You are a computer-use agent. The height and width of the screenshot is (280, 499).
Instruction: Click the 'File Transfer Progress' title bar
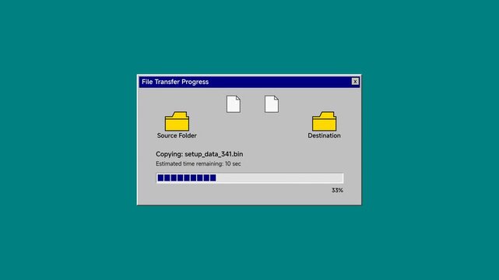(x=249, y=82)
